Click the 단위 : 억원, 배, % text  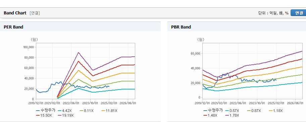tap(273, 13)
